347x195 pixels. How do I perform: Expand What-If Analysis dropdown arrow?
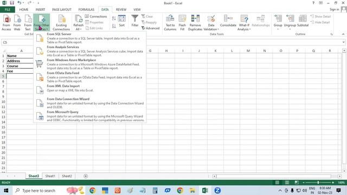pyautogui.click(x=250, y=29)
